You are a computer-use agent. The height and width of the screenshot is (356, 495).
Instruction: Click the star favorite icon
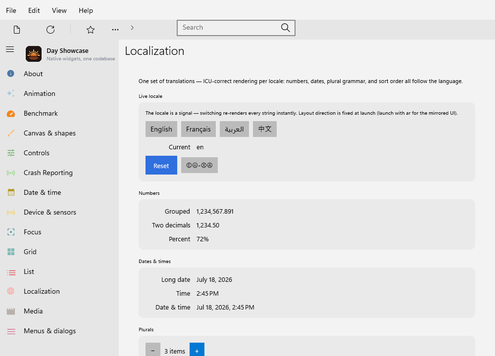click(x=91, y=30)
